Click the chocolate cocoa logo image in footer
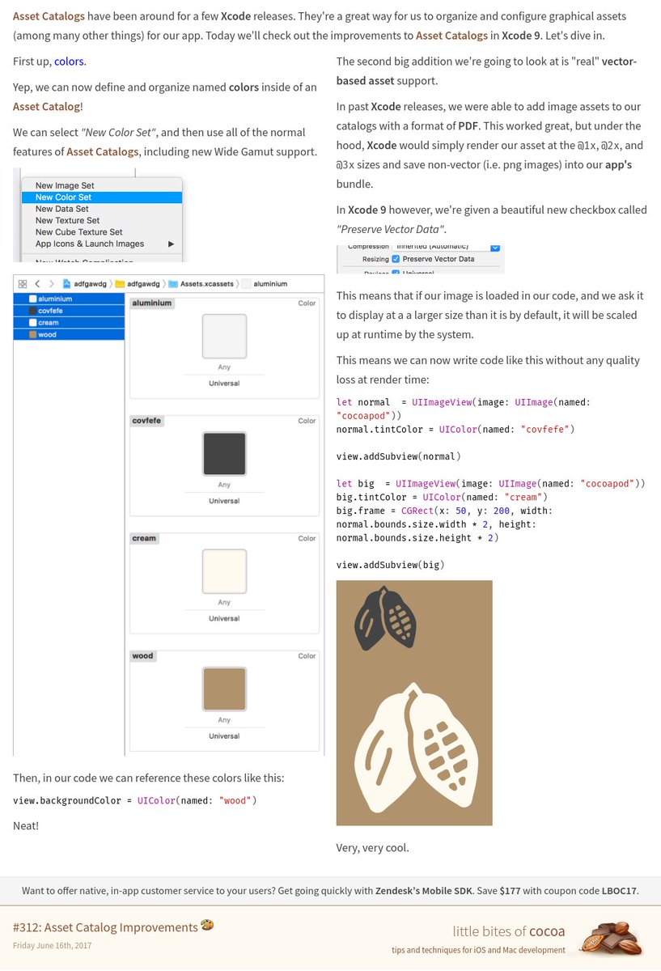 610,938
